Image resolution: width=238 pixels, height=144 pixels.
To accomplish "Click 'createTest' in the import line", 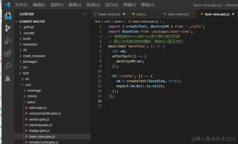I will 136,26.
